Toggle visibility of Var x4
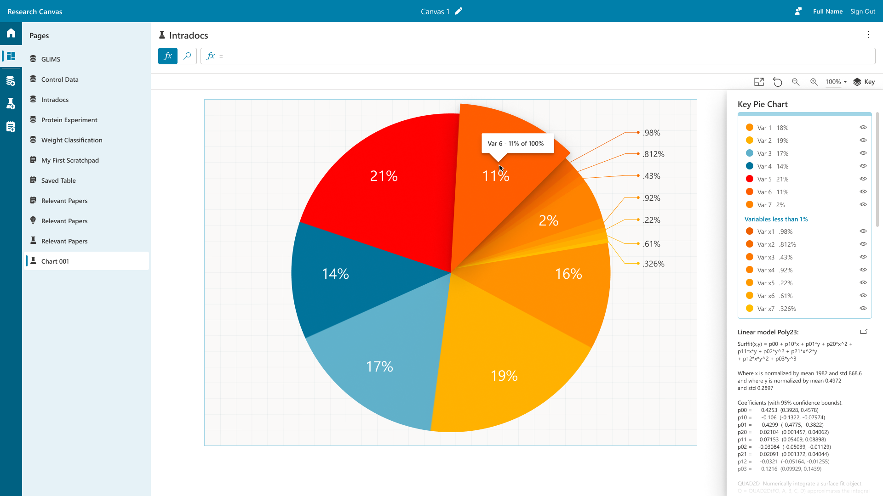 [863, 270]
